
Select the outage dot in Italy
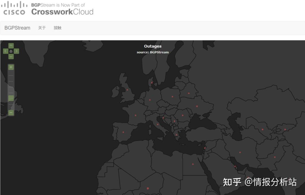(x=158, y=125)
